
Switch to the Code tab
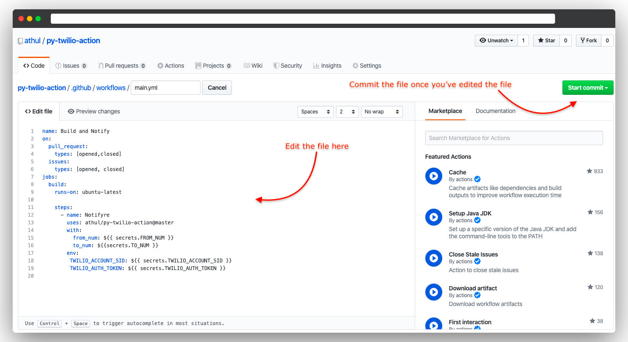pos(34,66)
